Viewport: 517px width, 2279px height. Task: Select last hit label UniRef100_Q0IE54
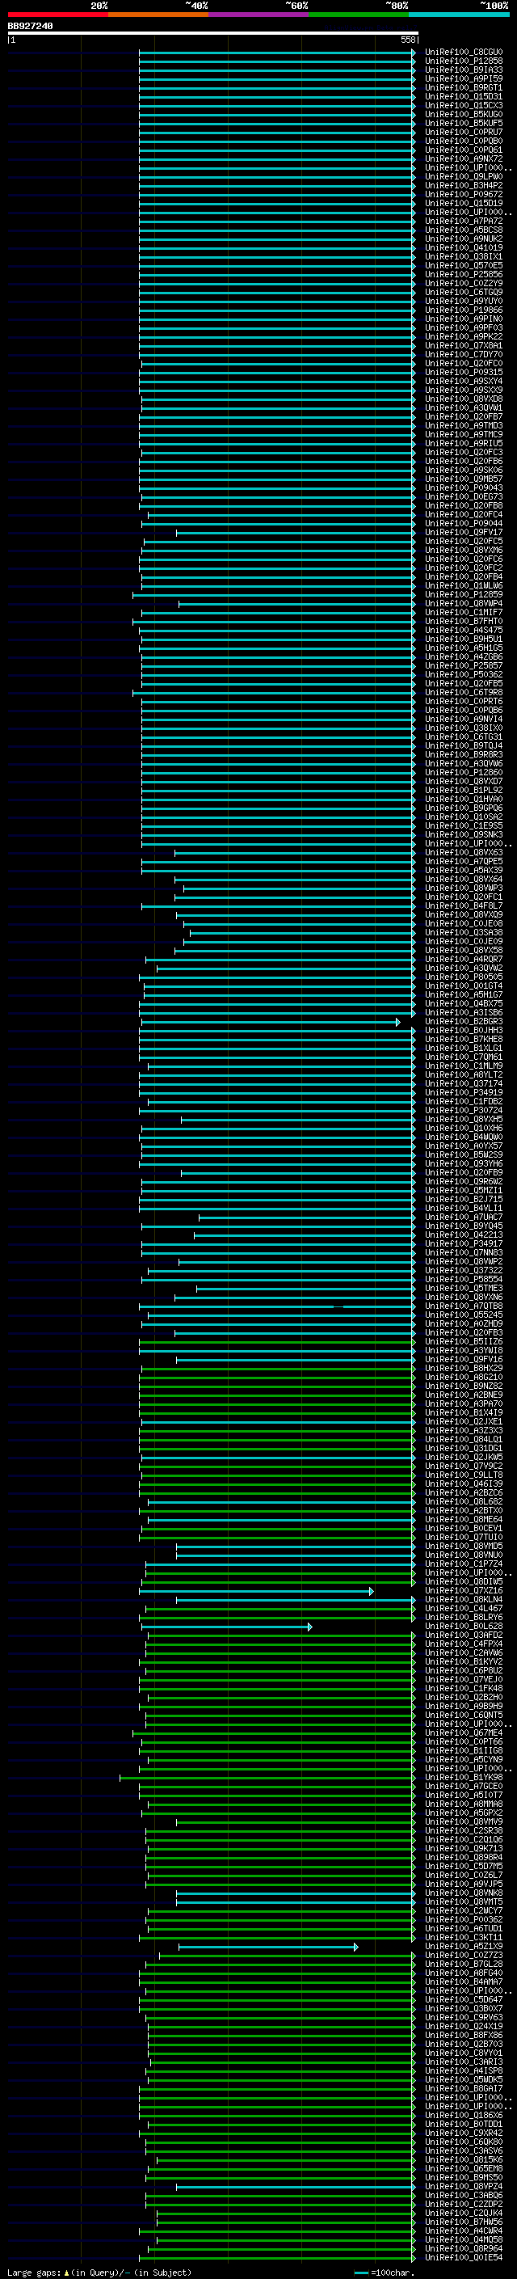(x=464, y=2257)
